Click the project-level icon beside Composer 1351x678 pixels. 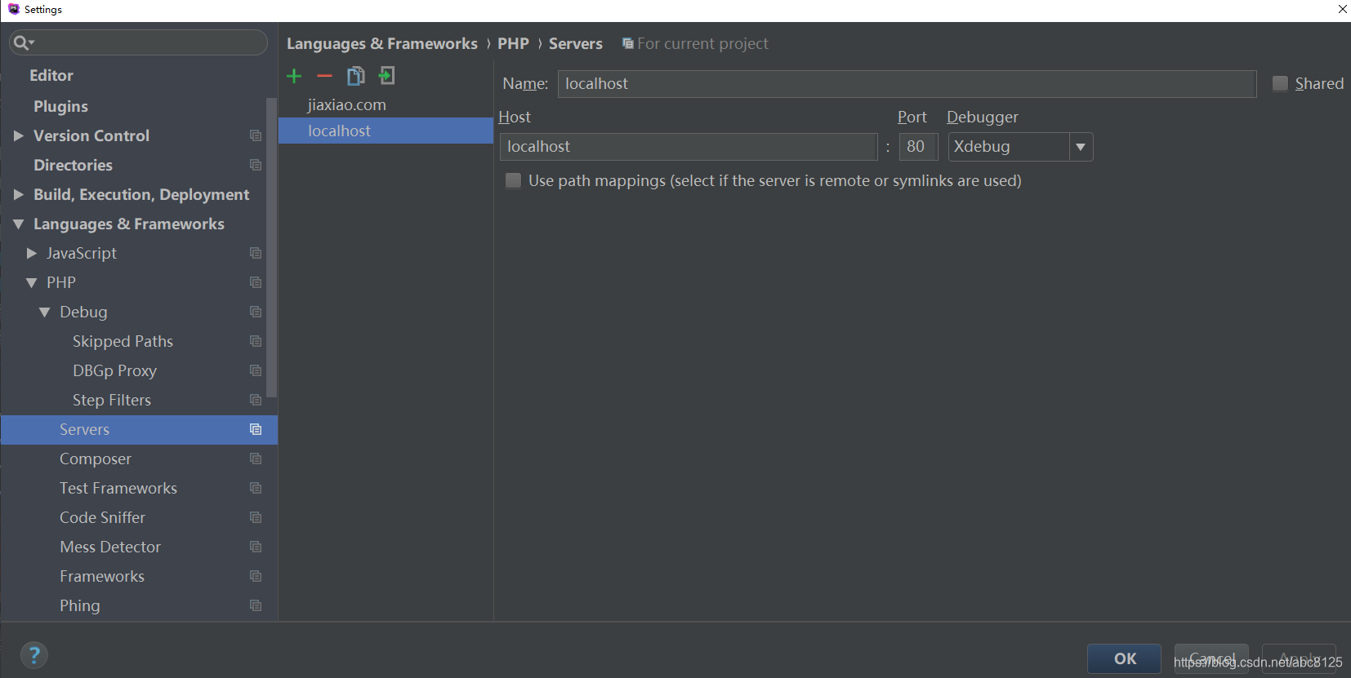256,459
